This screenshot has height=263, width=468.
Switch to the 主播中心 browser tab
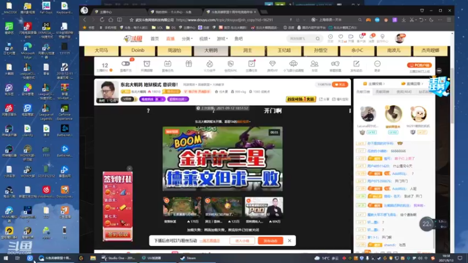(x=119, y=12)
